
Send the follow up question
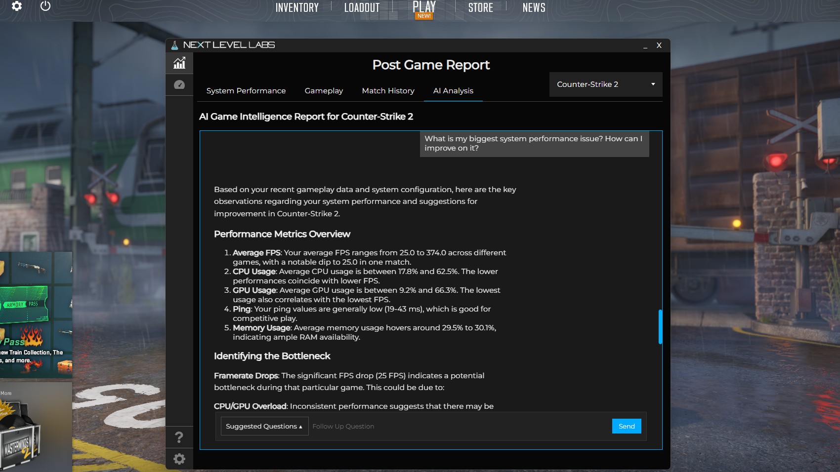tap(627, 426)
